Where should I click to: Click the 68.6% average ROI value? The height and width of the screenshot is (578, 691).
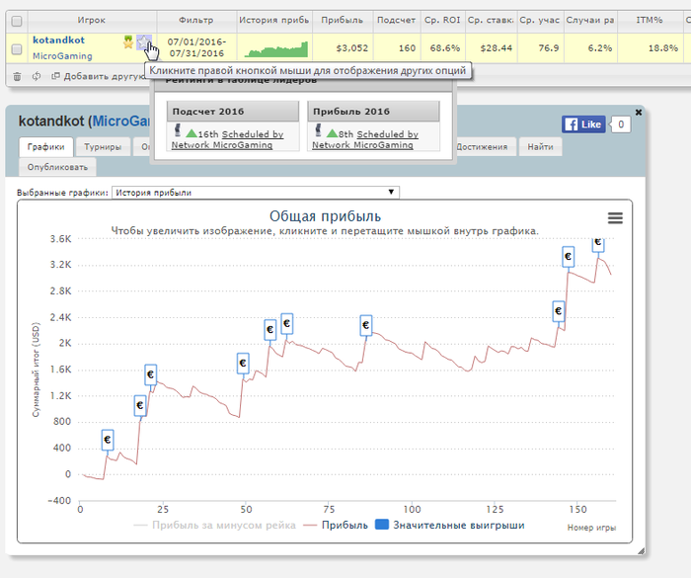tap(444, 48)
